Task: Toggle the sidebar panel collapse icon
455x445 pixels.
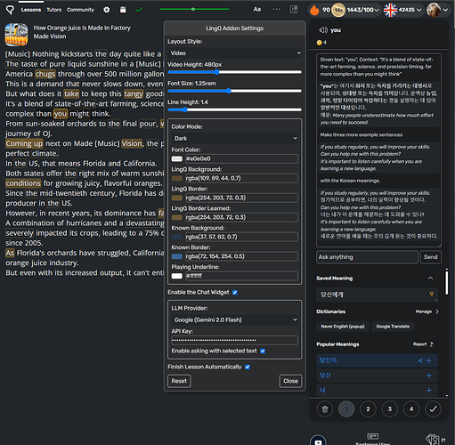Action: pos(294,10)
